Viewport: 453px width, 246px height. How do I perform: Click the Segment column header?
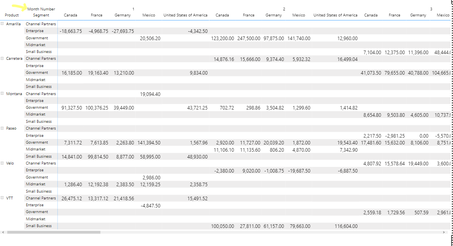pos(41,15)
